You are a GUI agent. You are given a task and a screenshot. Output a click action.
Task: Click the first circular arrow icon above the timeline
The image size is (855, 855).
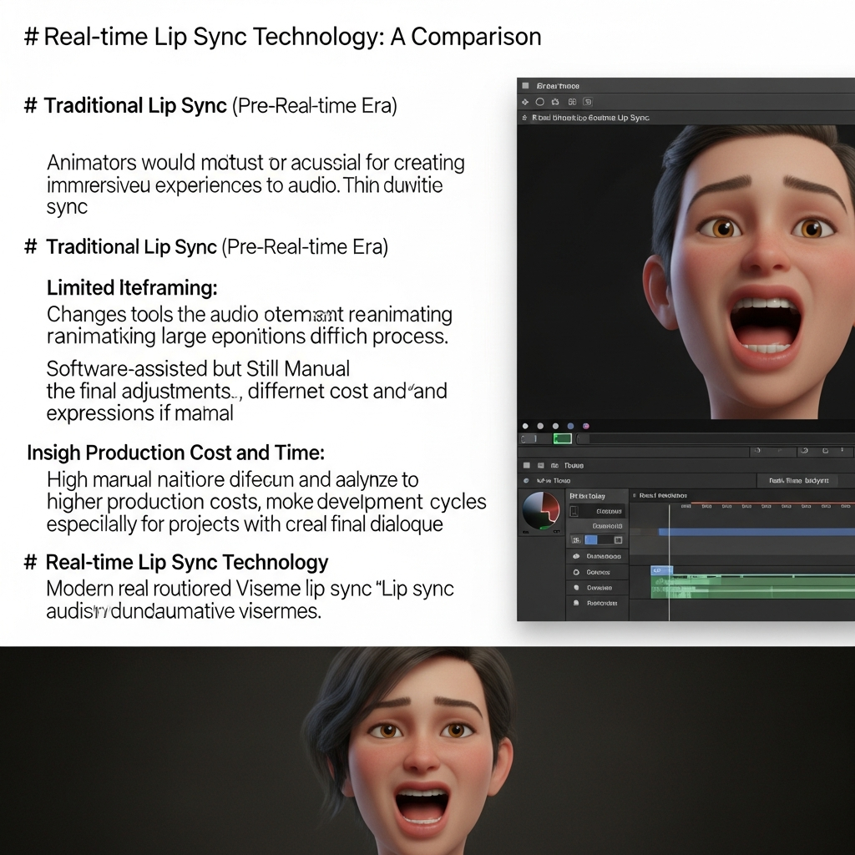click(756, 451)
